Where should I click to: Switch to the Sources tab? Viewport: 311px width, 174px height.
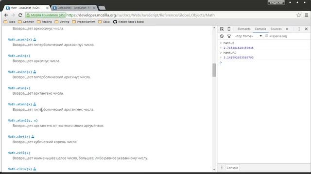click(x=276, y=29)
